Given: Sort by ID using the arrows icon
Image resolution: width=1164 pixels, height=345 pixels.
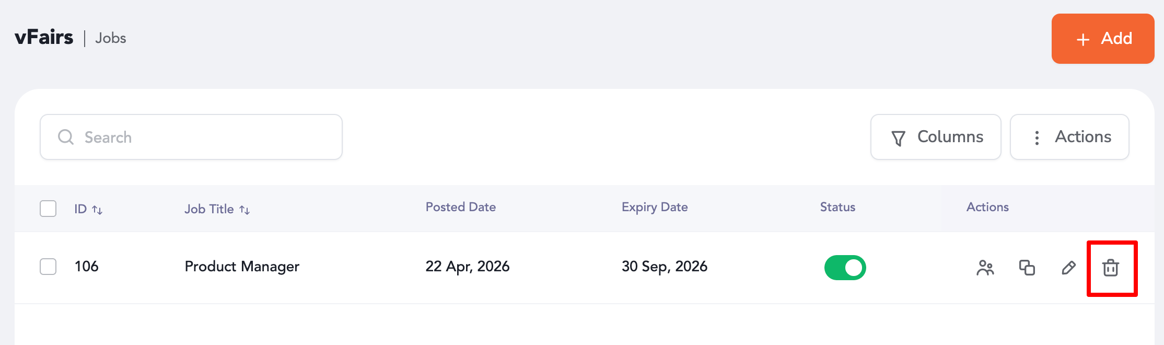Looking at the screenshot, I should coord(97,210).
